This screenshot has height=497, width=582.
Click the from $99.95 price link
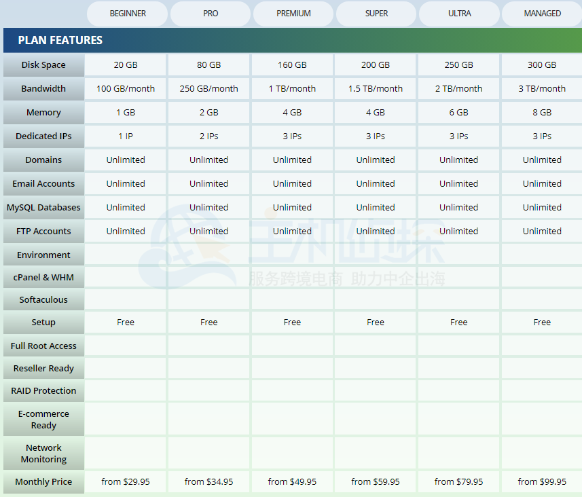(541, 481)
